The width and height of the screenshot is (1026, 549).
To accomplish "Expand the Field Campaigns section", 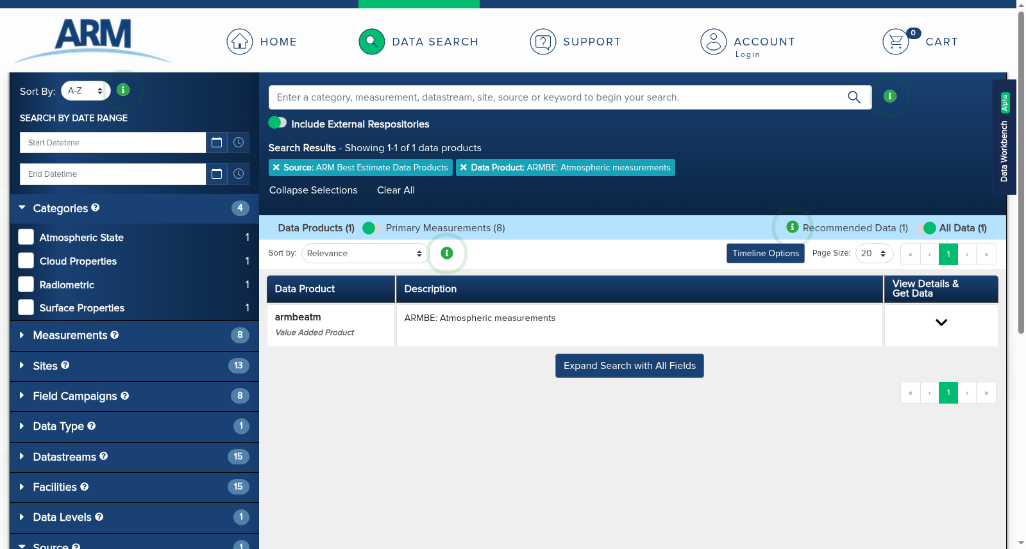I will [22, 396].
